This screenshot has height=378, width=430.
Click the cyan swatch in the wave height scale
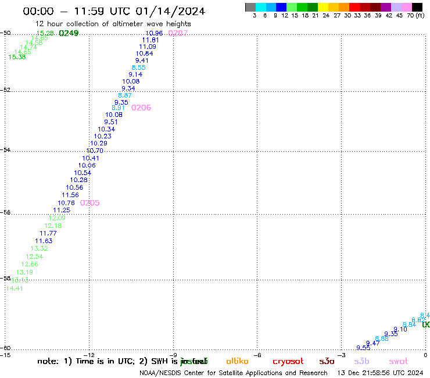tap(261, 7)
